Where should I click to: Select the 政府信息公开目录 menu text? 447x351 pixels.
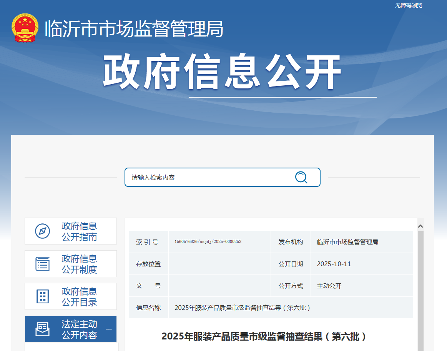point(80,297)
